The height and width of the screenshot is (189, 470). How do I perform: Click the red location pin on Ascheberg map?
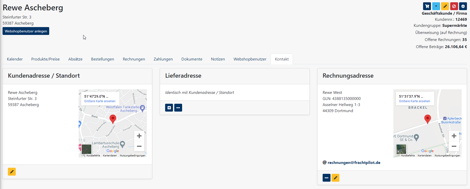pyautogui.click(x=113, y=119)
